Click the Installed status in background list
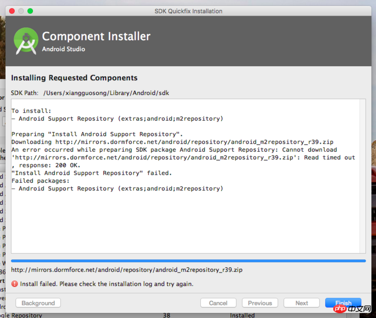Image resolution: width=376 pixels, height=318 pixels. [242, 315]
